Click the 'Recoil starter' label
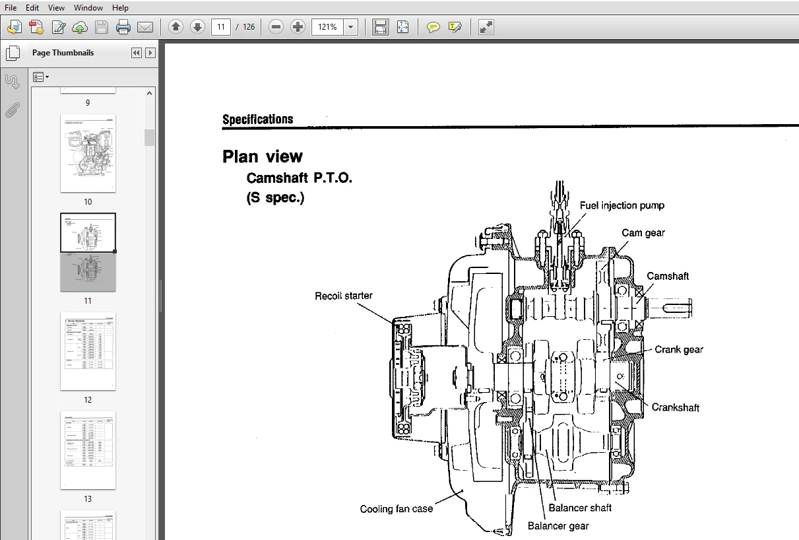Screen dimensions: 799x540 pos(343,296)
